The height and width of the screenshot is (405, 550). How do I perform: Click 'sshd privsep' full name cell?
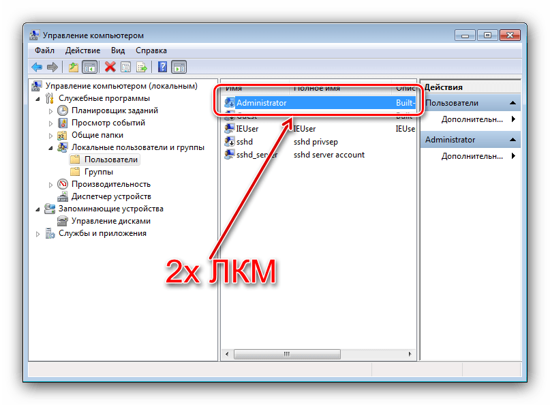pyautogui.click(x=316, y=142)
